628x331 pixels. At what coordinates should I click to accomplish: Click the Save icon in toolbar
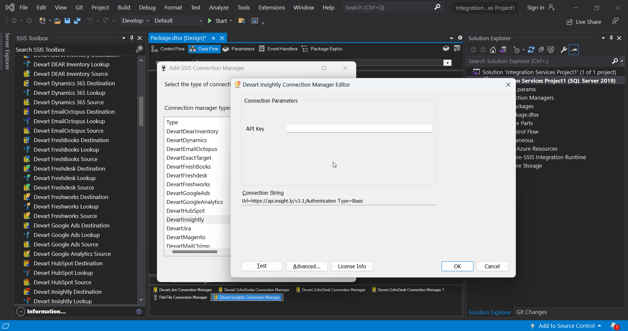pos(67,21)
